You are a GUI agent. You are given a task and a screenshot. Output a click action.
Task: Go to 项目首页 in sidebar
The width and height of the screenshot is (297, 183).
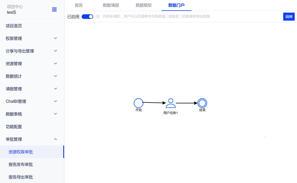pyautogui.click(x=14, y=26)
